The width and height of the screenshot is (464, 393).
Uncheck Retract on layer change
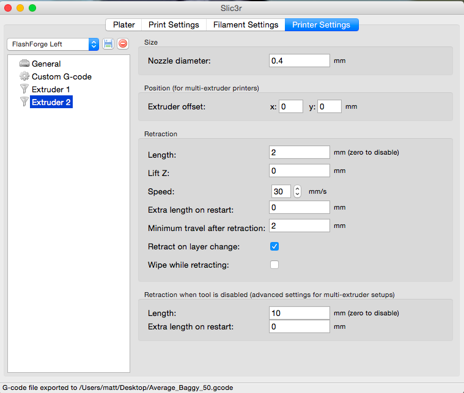[x=274, y=246]
